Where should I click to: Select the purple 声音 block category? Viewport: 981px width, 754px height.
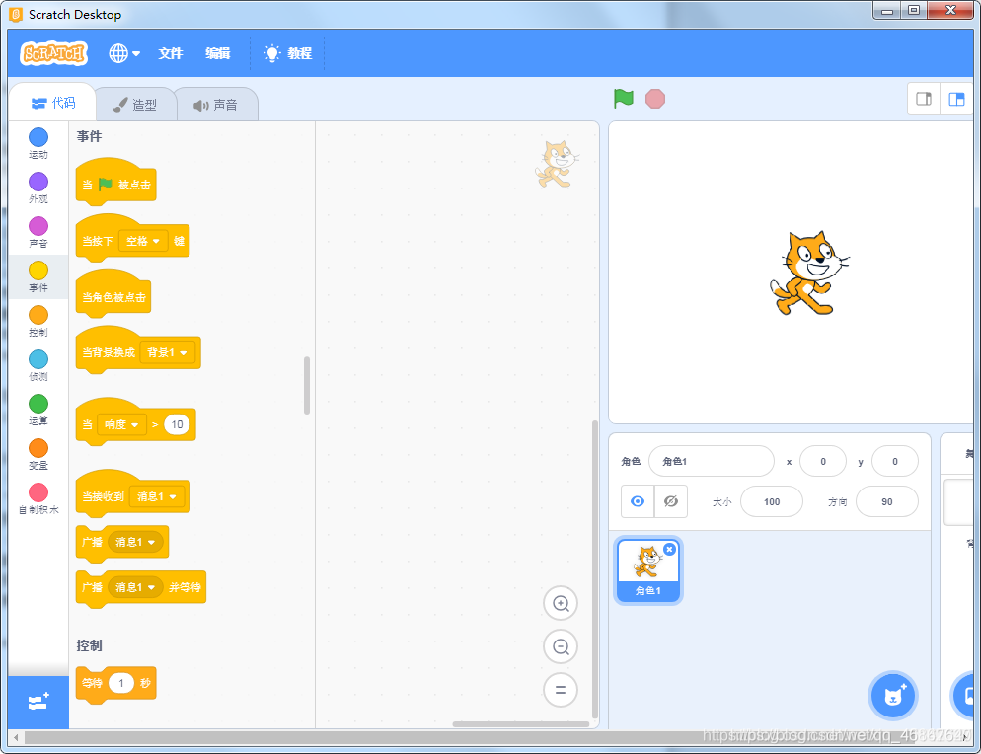(38, 232)
